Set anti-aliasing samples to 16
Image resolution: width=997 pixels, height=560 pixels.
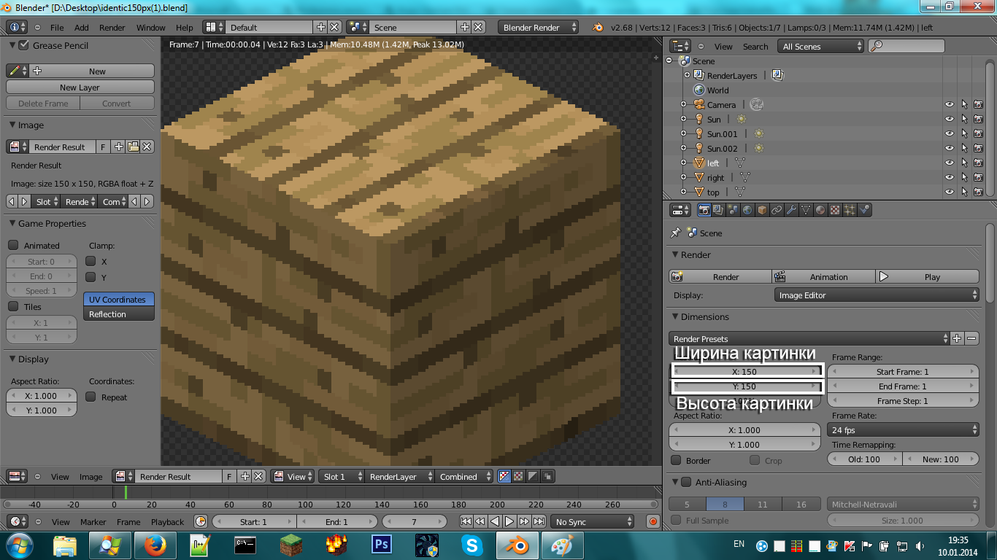tap(801, 504)
